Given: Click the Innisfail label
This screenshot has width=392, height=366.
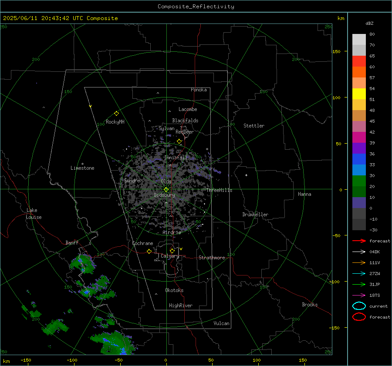Looking at the screenshot, I should (x=176, y=158).
